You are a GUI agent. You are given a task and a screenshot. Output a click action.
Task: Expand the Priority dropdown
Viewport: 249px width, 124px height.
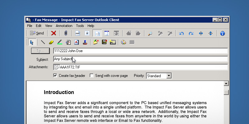pyautogui.click(x=169, y=76)
